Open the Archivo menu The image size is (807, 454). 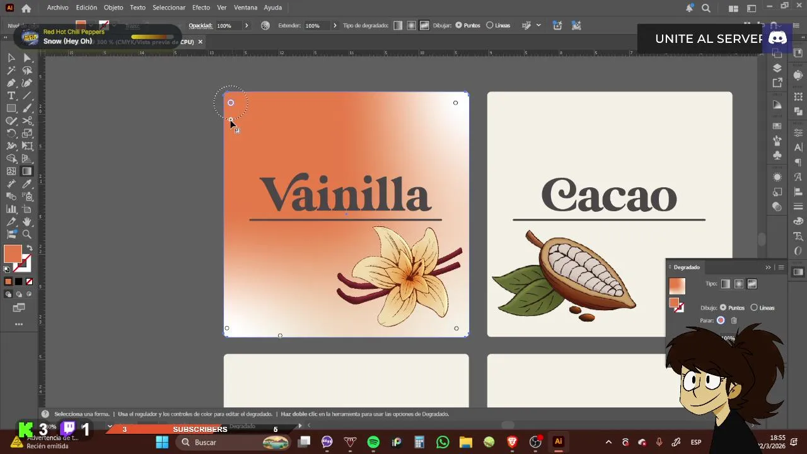coord(57,8)
